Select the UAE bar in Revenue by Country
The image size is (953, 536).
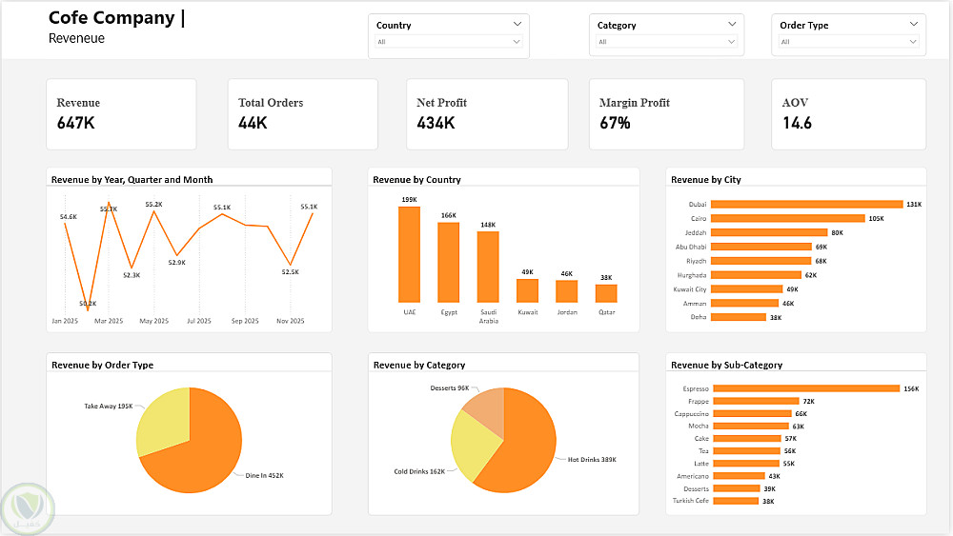[409, 254]
